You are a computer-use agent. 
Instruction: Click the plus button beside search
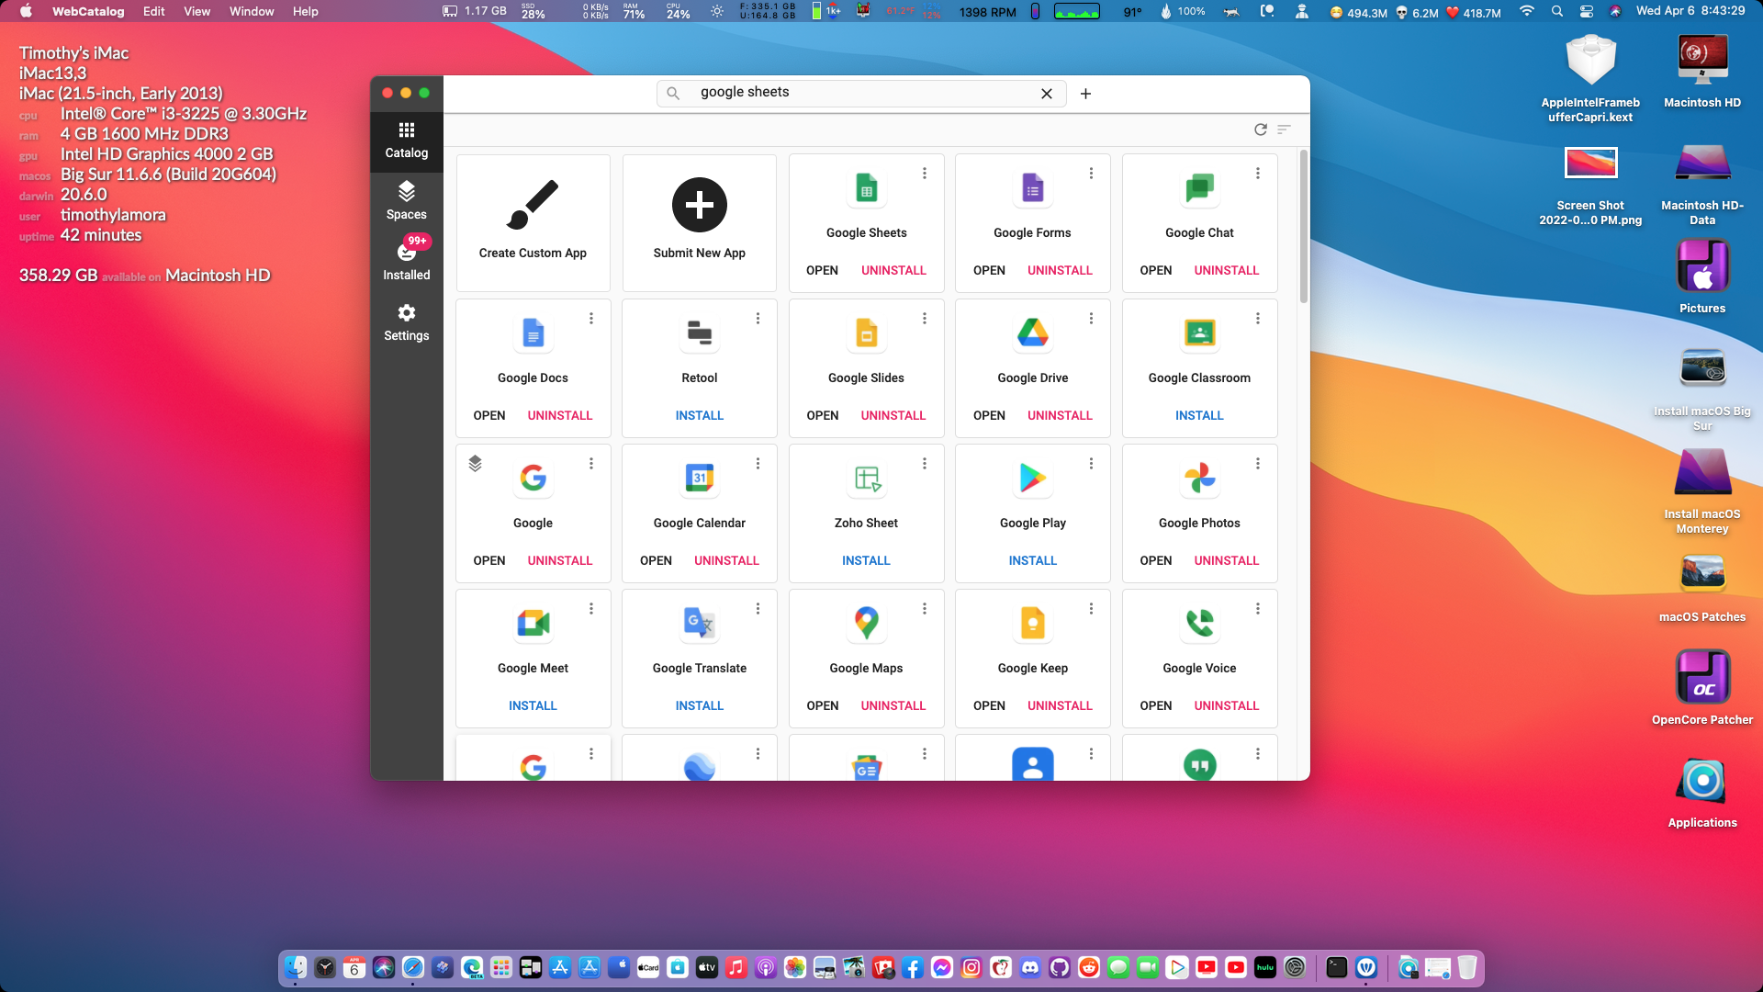[x=1085, y=94]
